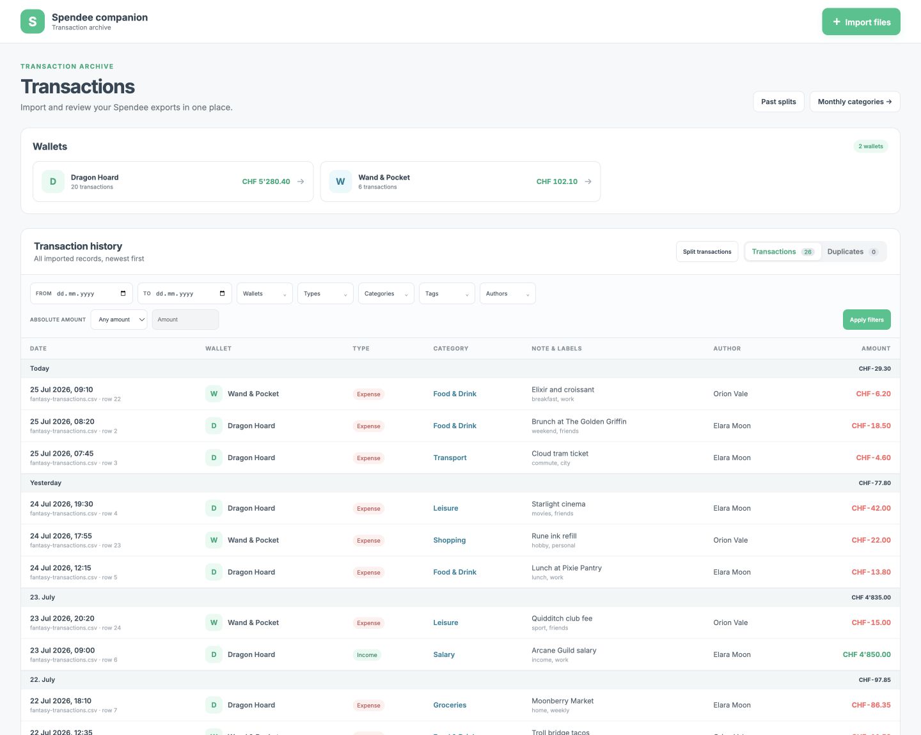Focus the TO date input

[x=185, y=293]
